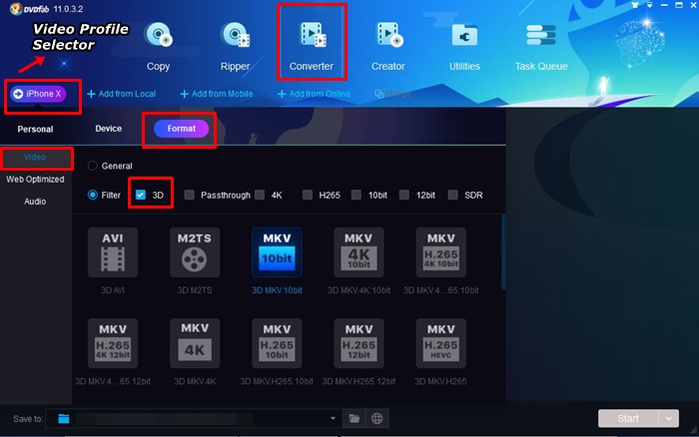The height and width of the screenshot is (437, 699).
Task: Click the blue folder icon in Save to
Action: pos(64,419)
